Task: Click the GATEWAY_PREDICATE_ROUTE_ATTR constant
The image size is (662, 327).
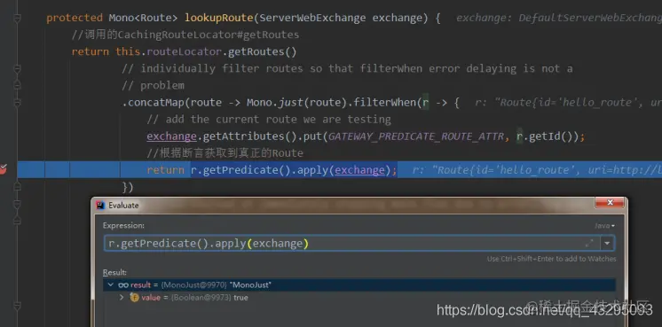Action: pos(416,136)
